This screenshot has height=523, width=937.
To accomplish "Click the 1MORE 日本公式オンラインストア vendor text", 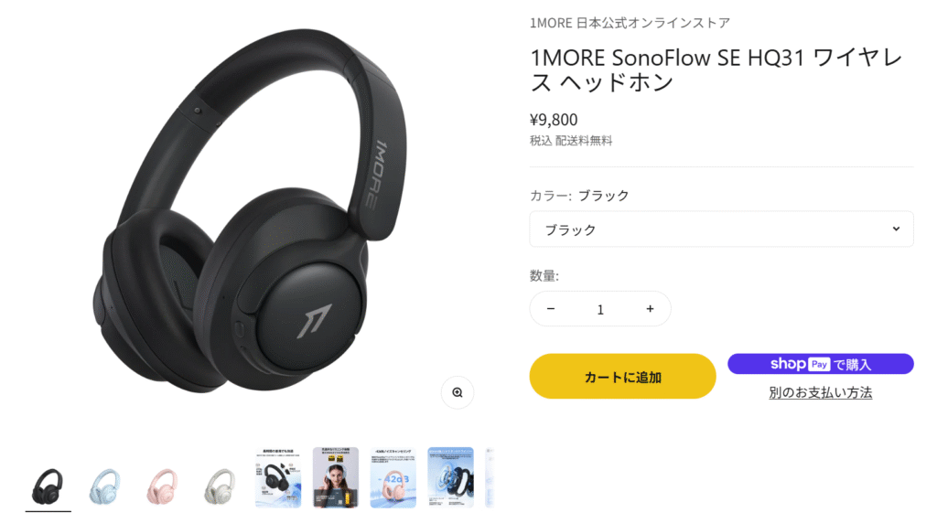I will (630, 23).
